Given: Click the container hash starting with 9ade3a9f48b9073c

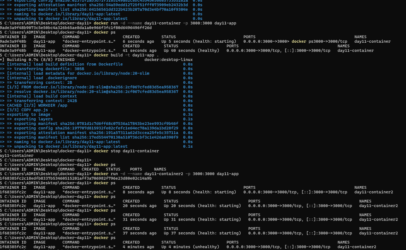Looking at the screenshot, I should (76, 28).
